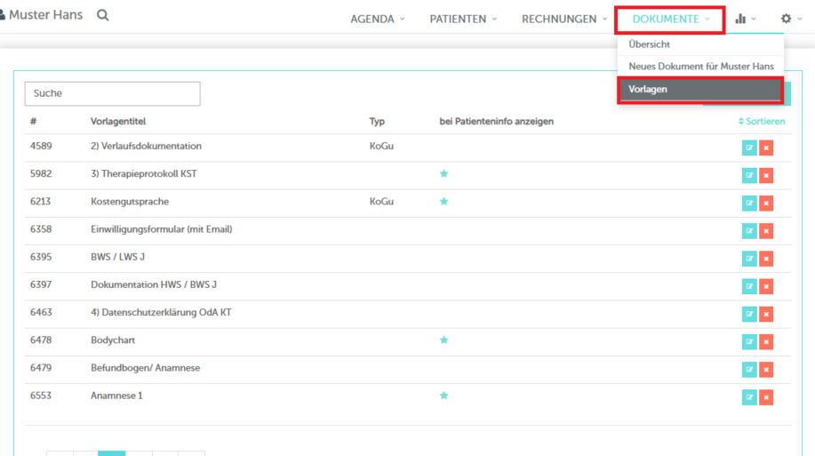Expand the PATIENTEN dropdown menu
The image size is (815, 456).
pos(463,19)
